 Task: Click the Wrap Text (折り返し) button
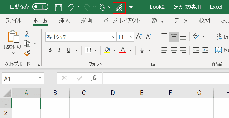click(222, 37)
